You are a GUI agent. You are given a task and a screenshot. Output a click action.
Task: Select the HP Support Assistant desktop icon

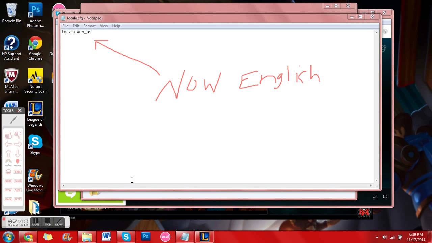click(x=11, y=48)
